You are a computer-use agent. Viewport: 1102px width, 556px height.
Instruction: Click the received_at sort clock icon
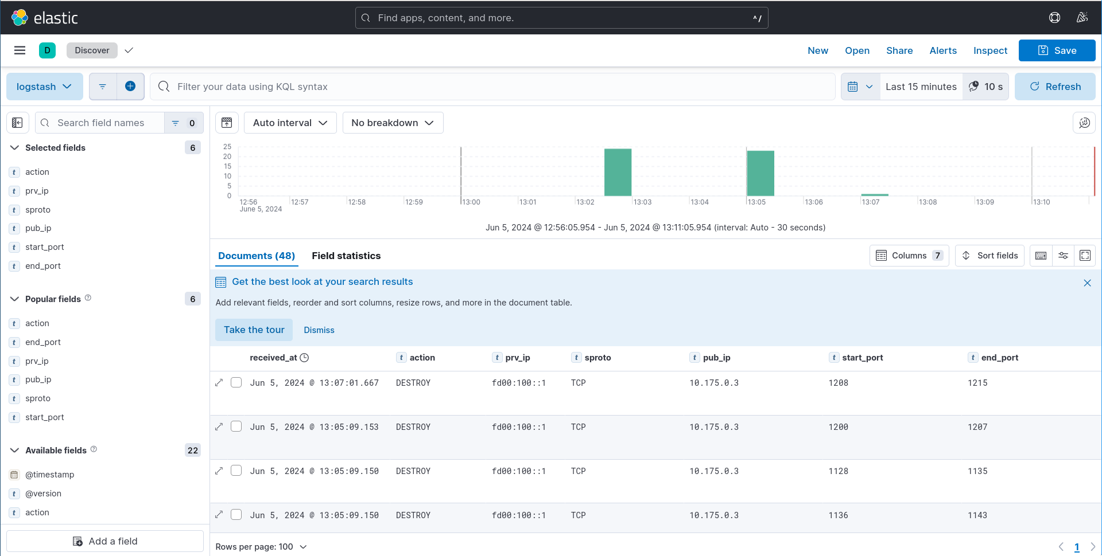click(305, 358)
